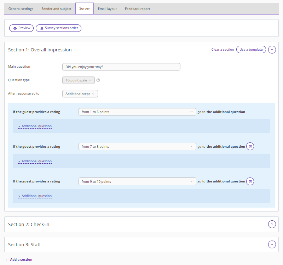Open the Email layout tab
283x265 pixels.
pyautogui.click(x=107, y=9)
